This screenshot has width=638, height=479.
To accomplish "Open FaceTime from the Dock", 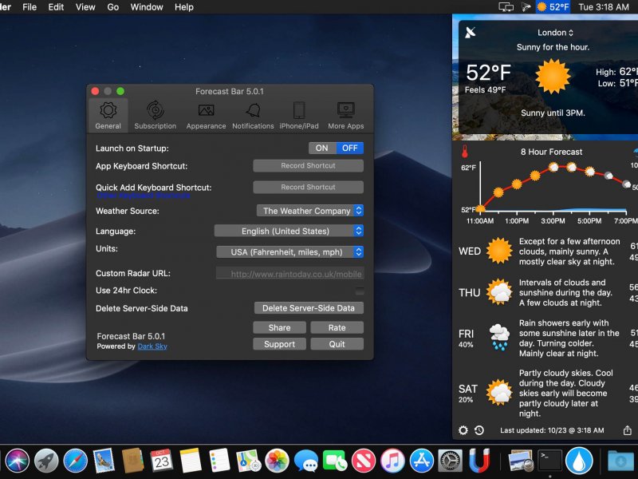I will 335,461.
